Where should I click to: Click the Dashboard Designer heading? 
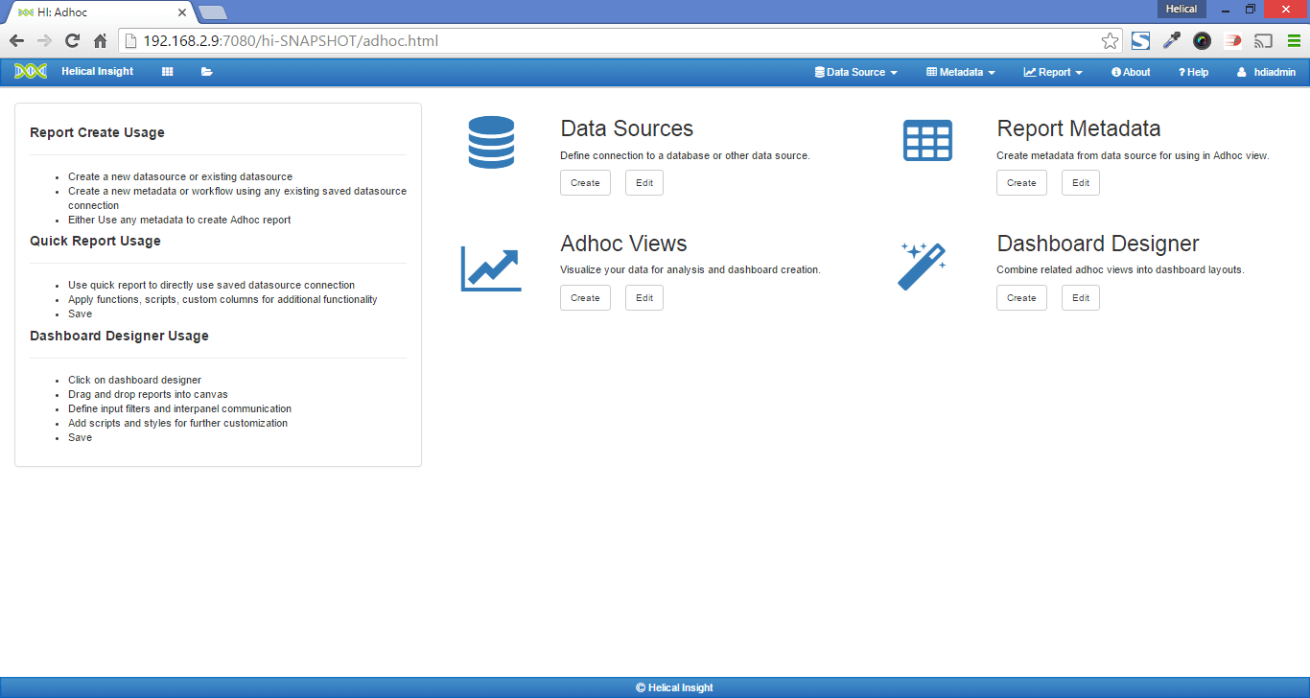1098,244
